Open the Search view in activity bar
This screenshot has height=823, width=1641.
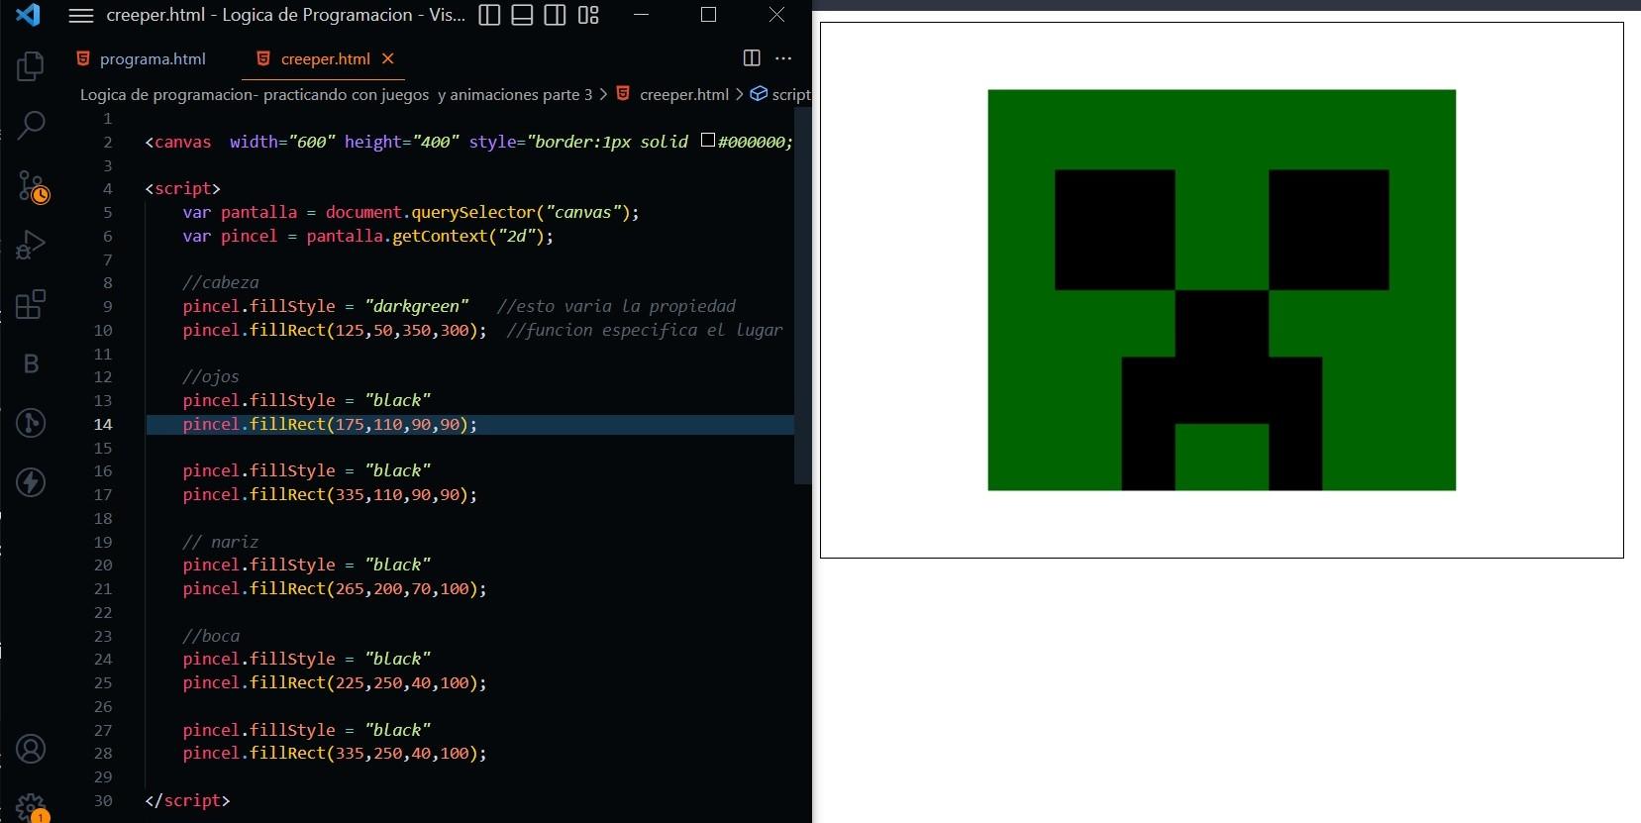point(31,125)
